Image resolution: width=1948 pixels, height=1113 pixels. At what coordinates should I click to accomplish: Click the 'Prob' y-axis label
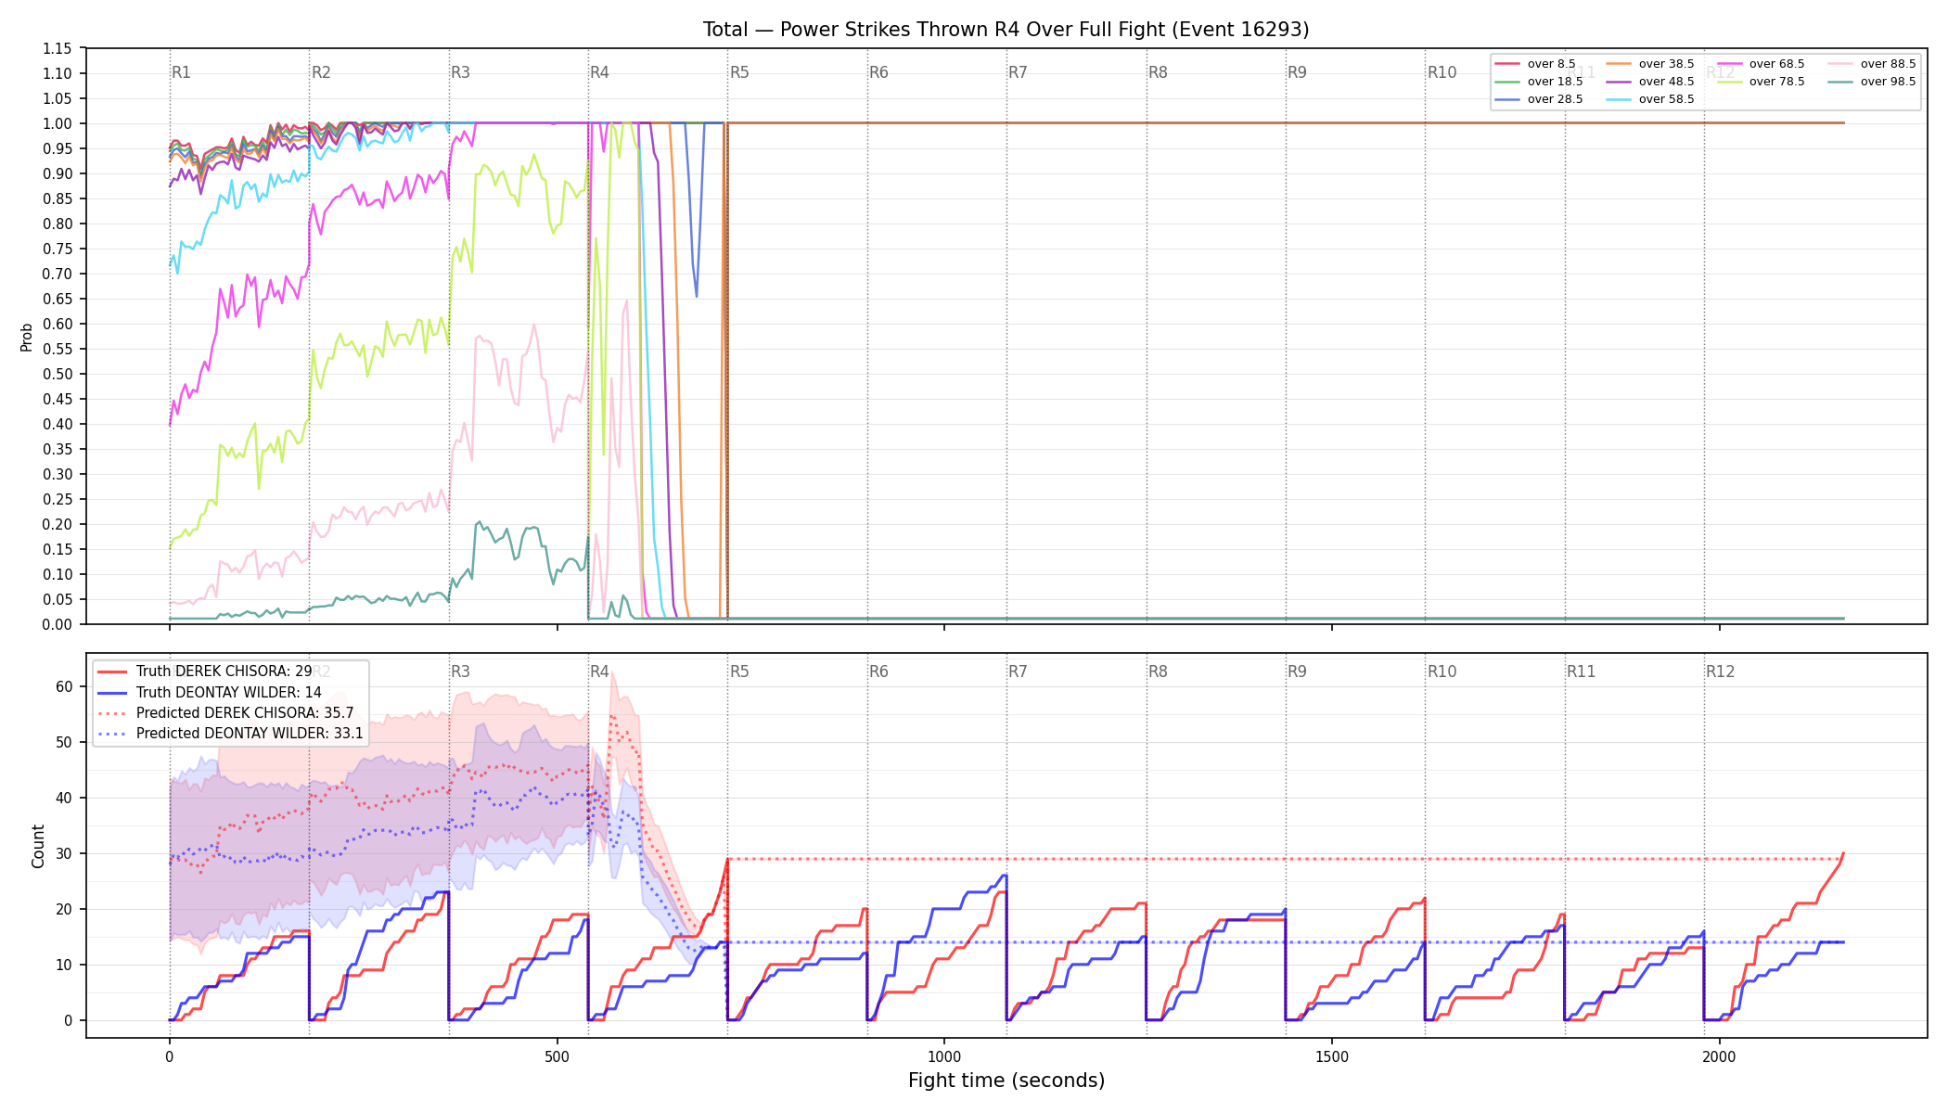[26, 337]
